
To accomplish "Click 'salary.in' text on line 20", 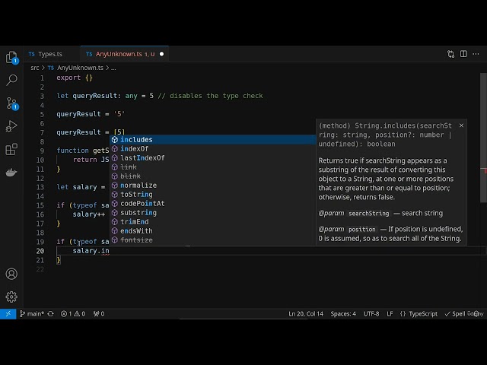I will click(x=91, y=251).
